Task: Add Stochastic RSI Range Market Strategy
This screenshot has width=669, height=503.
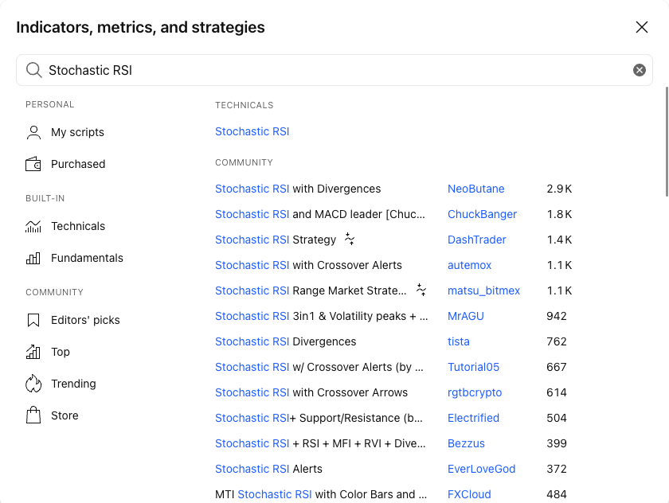Action: point(311,290)
